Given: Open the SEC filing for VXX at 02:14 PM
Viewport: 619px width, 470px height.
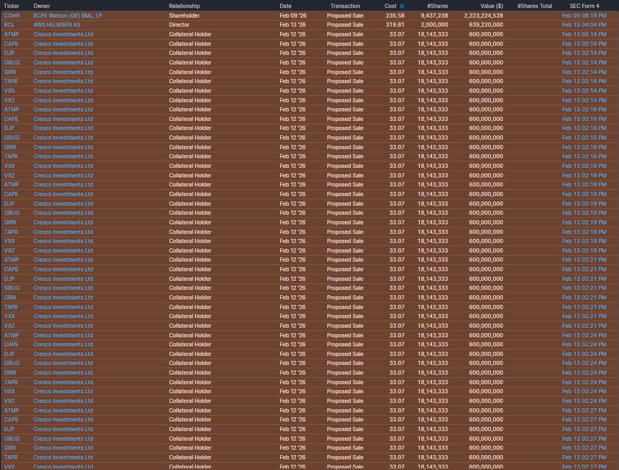Looking at the screenshot, I should coord(584,91).
